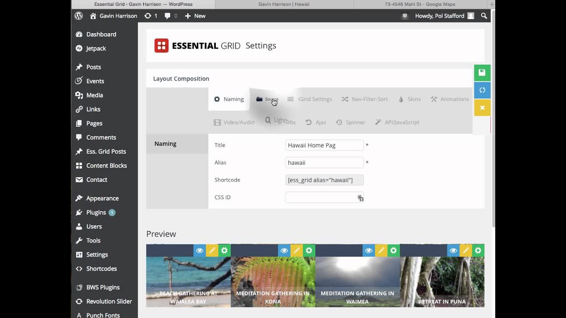Toggle eye visibility on Beach Gathering item
Screen dimensions: 566x318
coord(199,250)
